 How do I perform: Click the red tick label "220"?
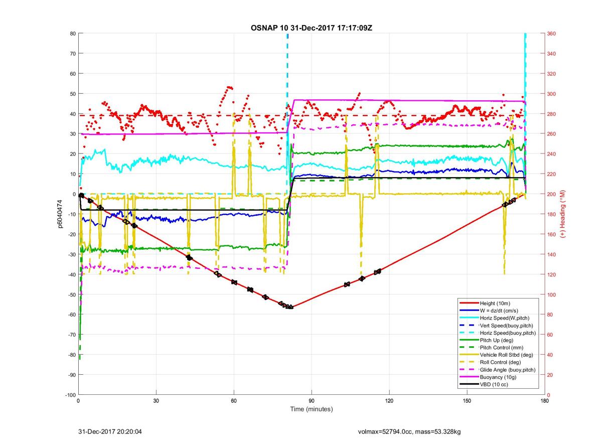[552, 174]
